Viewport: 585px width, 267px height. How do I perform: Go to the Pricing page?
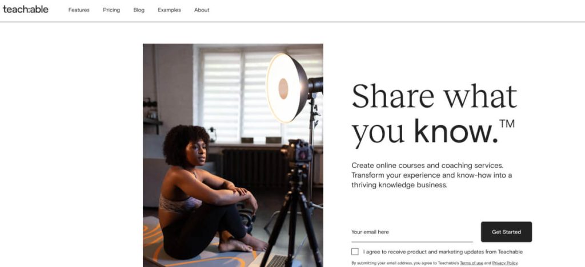[111, 10]
